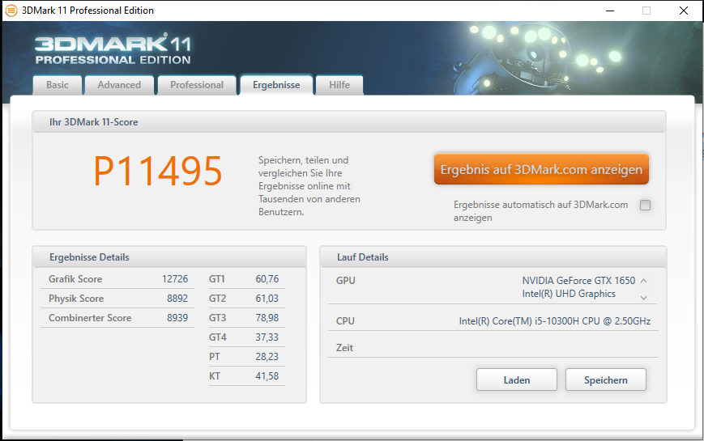Viewport: 704px width, 441px height.
Task: Click the Ergebnisse Details panel header
Action: tap(169, 257)
